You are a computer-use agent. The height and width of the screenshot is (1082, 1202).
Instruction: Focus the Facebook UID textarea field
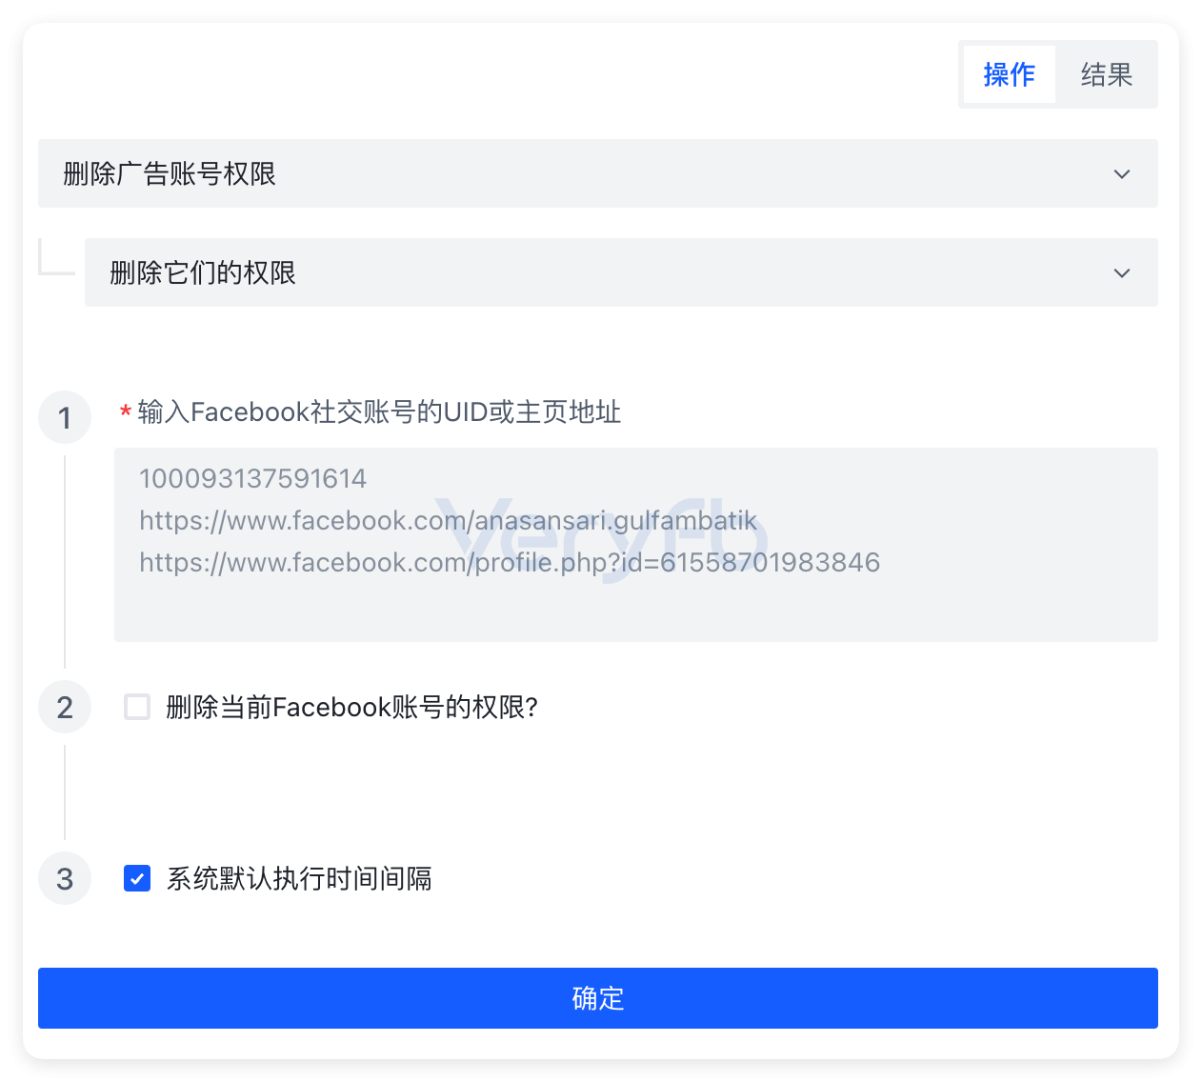click(636, 545)
